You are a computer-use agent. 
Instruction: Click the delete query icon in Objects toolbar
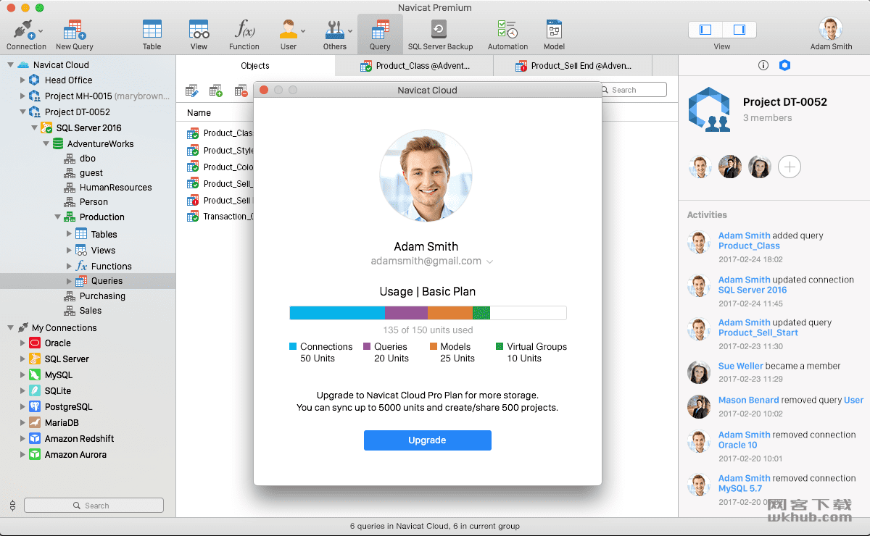[x=241, y=91]
